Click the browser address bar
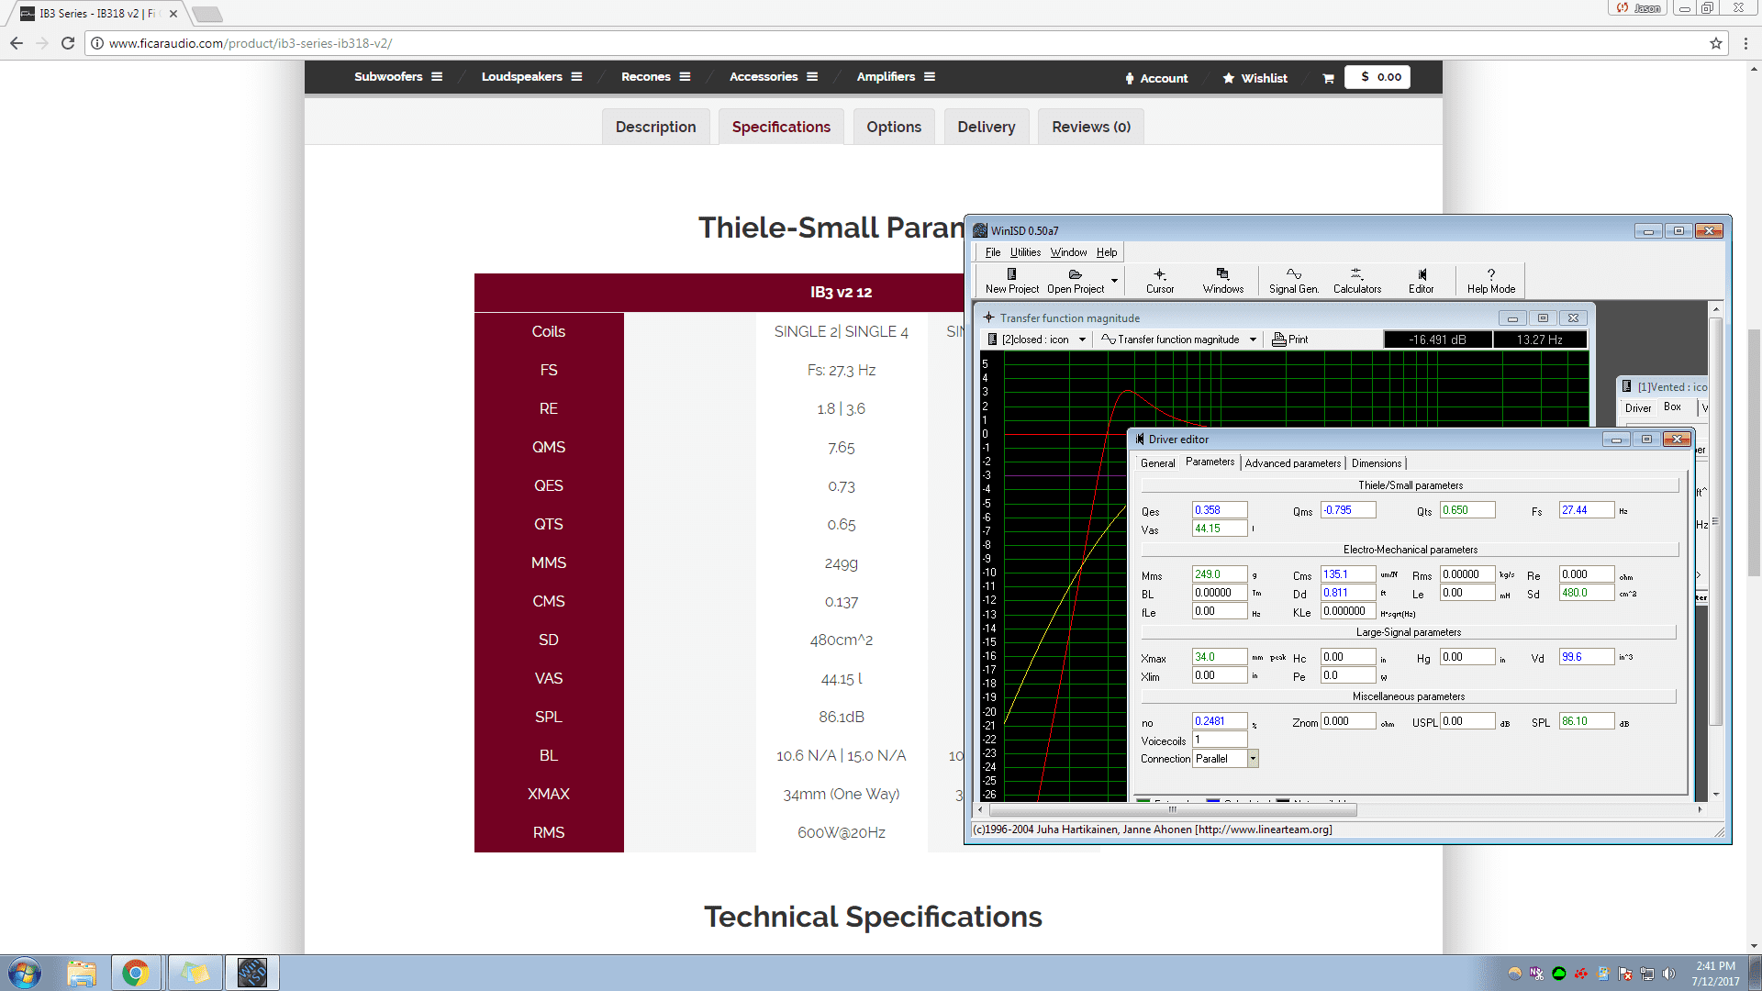 (904, 43)
